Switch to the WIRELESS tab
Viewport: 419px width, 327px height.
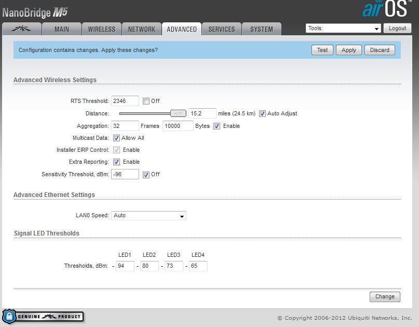pyautogui.click(x=102, y=29)
